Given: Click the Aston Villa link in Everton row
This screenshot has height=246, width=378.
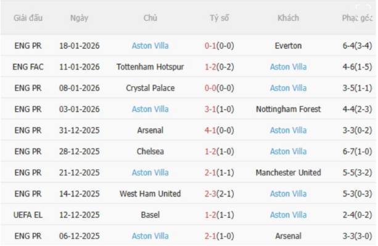Looking at the screenshot, I should point(150,46).
